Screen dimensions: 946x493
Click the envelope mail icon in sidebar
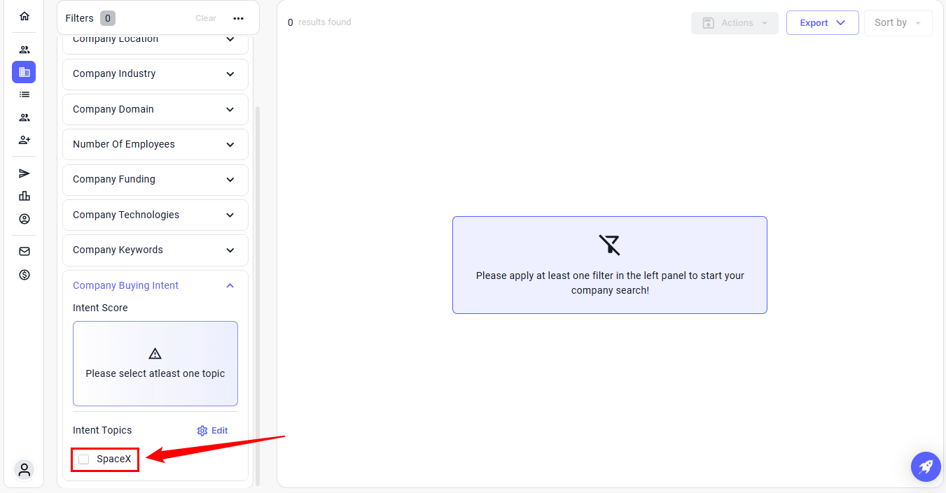point(25,252)
